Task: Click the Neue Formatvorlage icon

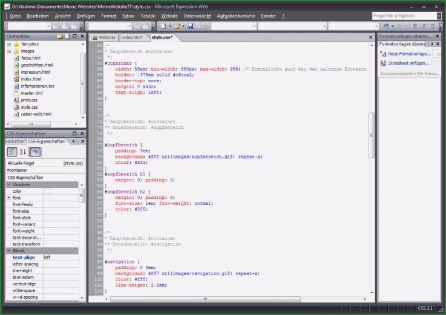Action: coord(383,54)
